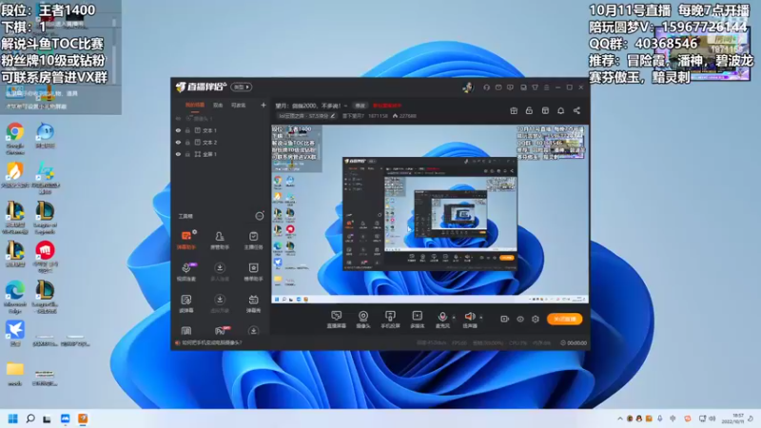Image resolution: width=761 pixels, height=428 pixels.
Task: Open the shop icon above preview
Action: click(545, 110)
